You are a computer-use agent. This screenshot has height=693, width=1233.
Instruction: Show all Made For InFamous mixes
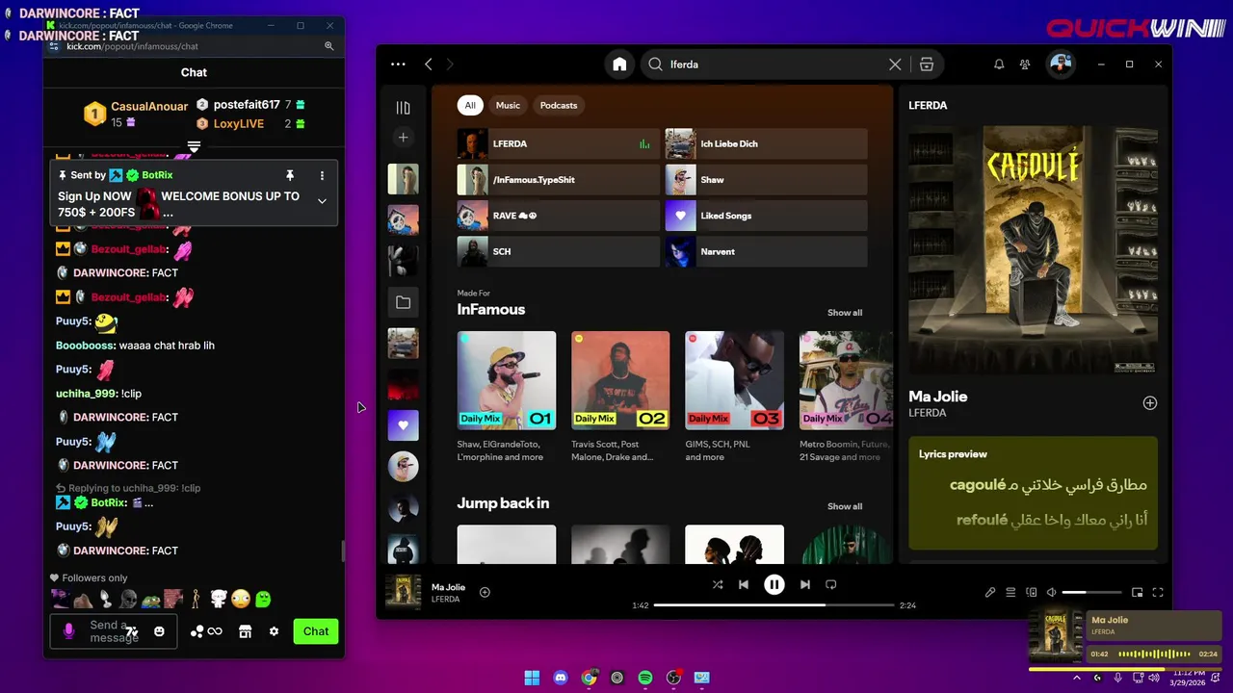845,313
